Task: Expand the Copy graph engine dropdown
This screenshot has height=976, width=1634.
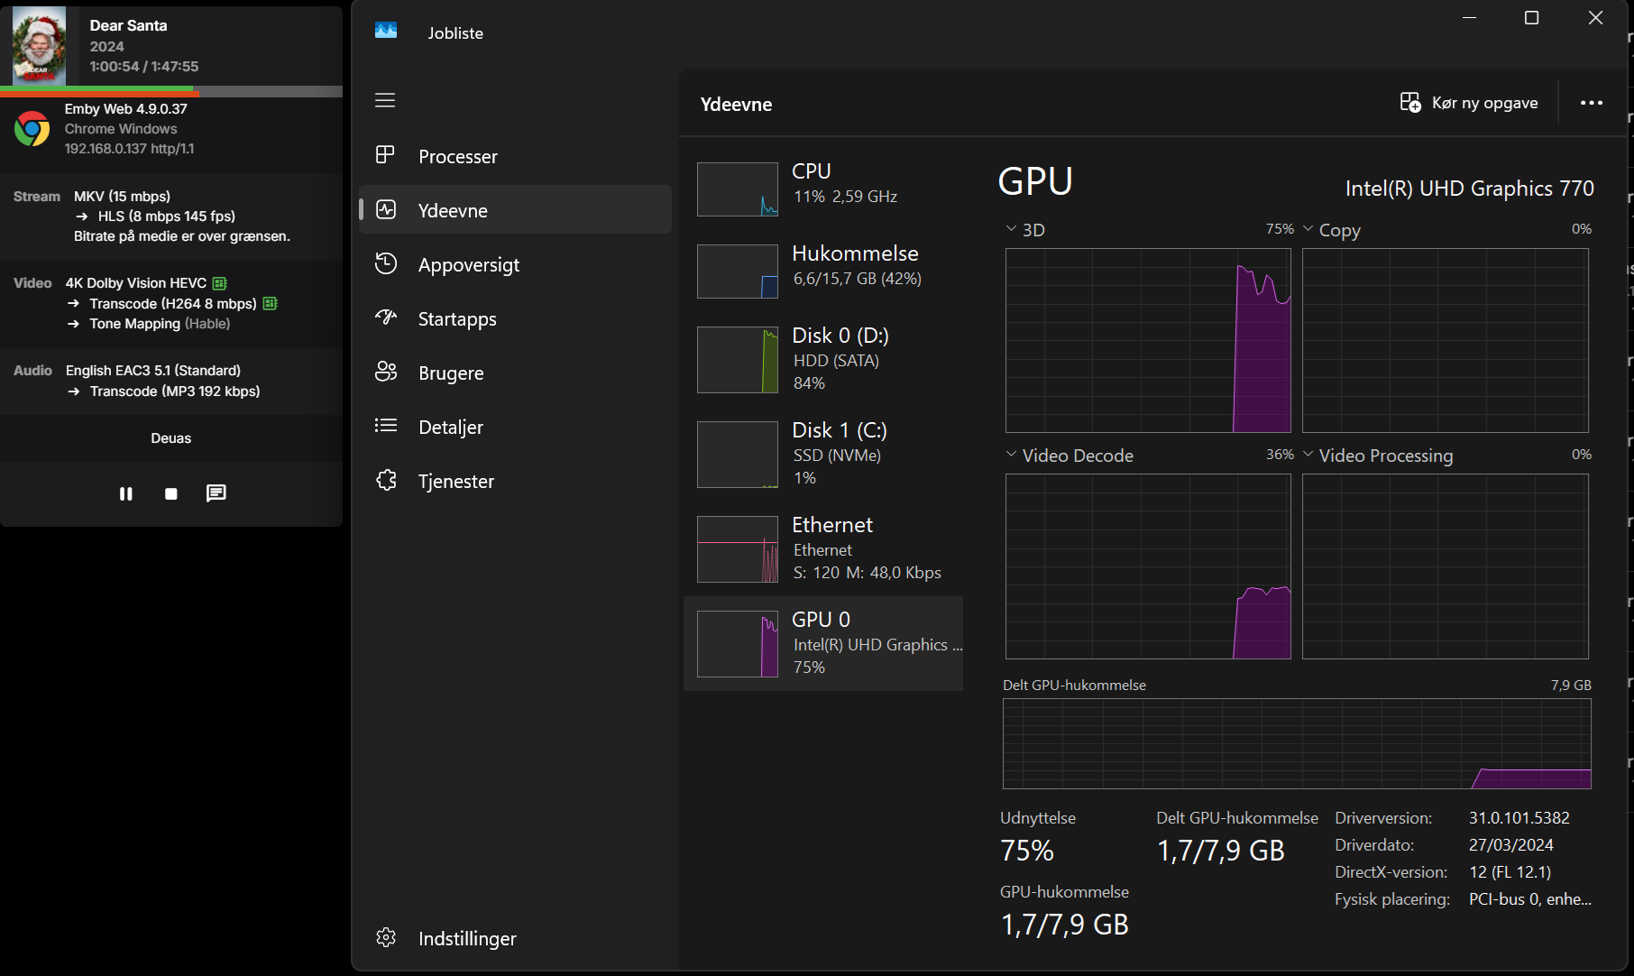Action: click(x=1308, y=229)
